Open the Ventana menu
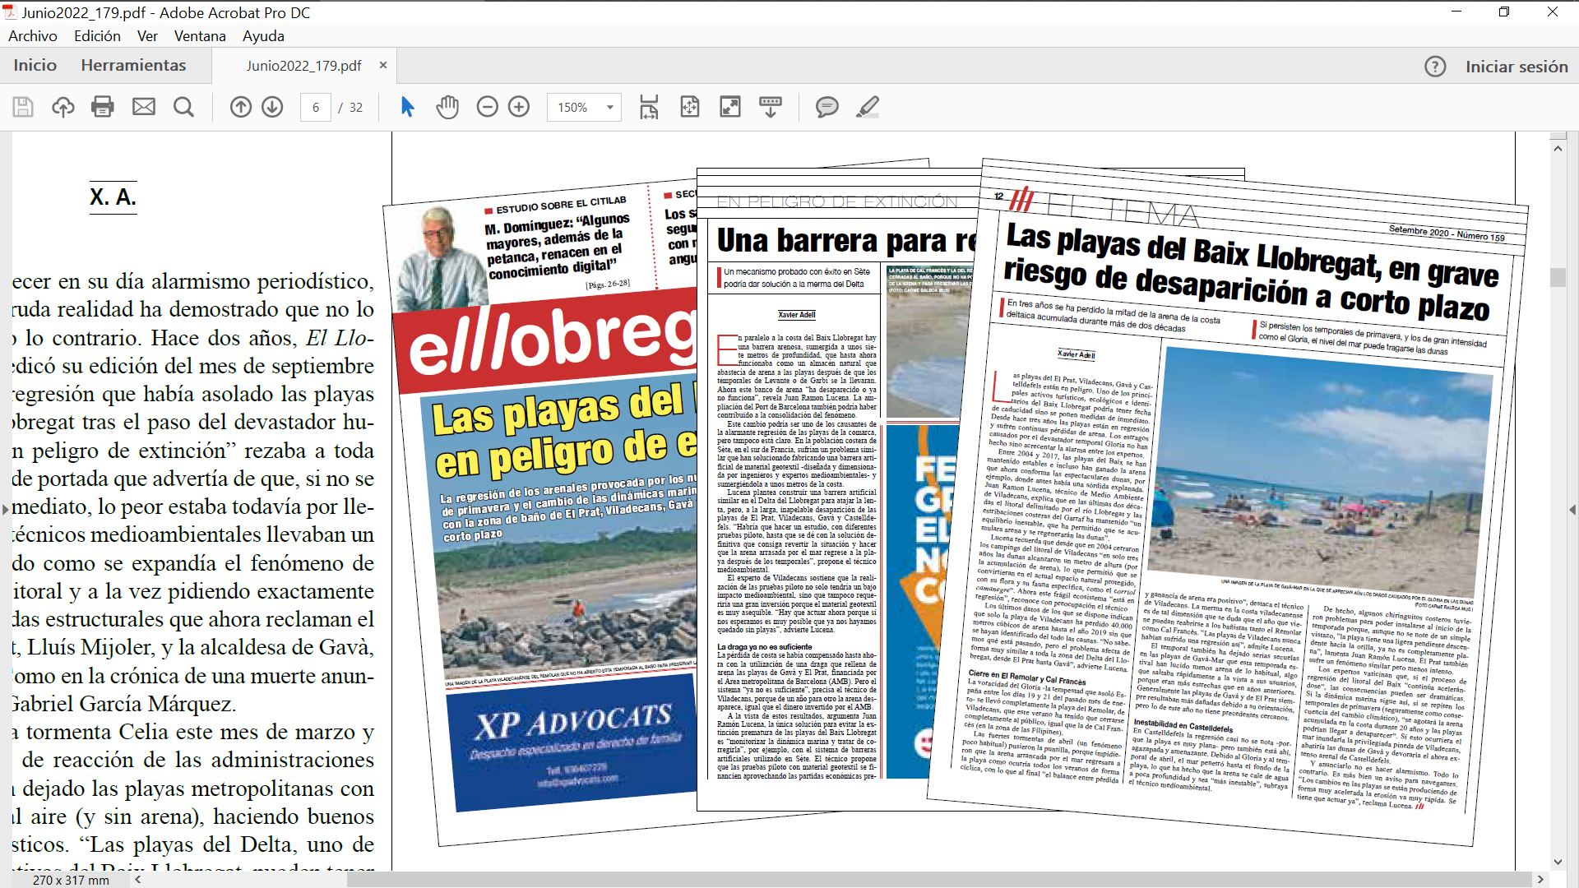The width and height of the screenshot is (1579, 888). 200,36
